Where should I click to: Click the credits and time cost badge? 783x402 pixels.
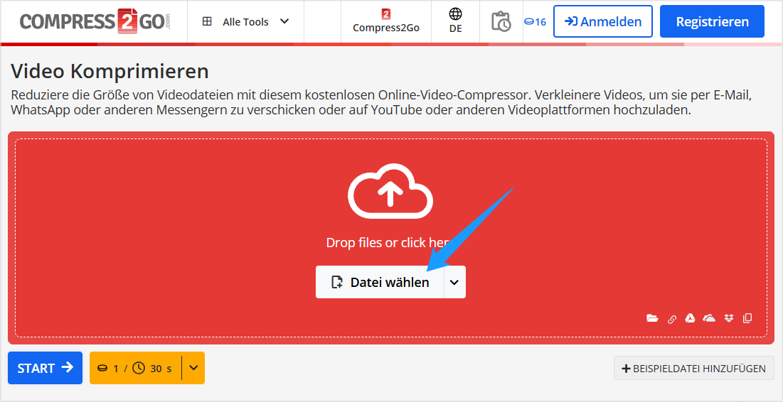[x=135, y=368]
